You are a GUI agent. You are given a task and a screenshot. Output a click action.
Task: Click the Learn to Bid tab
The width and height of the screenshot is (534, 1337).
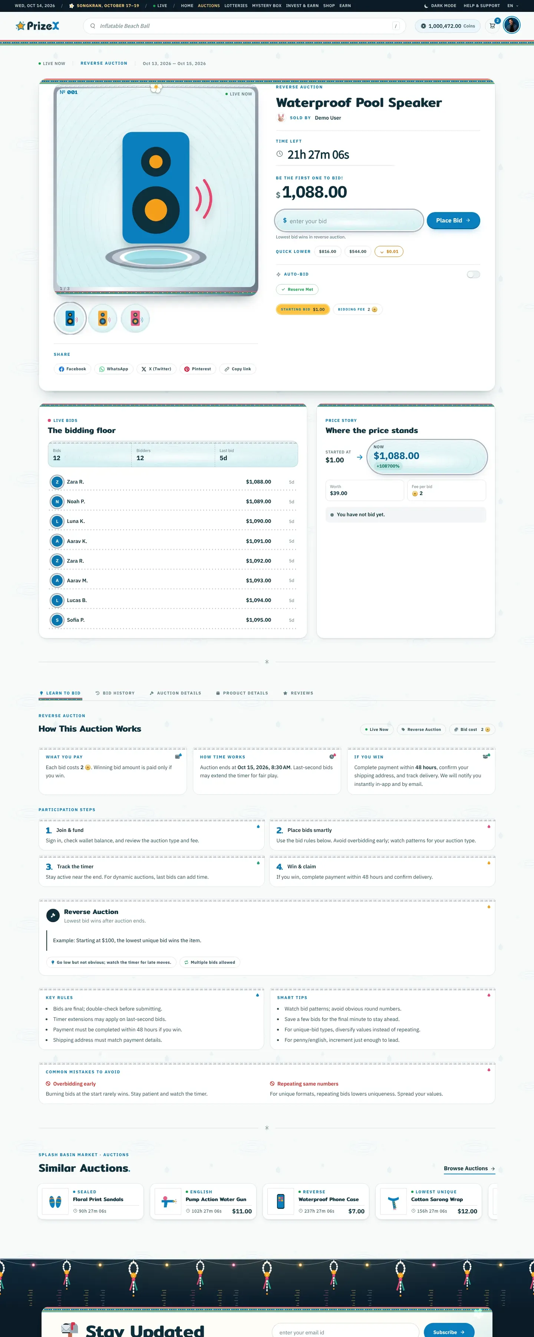coord(60,693)
